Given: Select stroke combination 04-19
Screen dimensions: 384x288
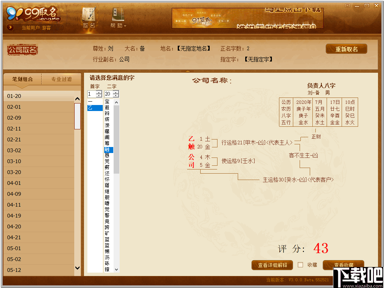Looking at the screenshot, I should (39, 216).
